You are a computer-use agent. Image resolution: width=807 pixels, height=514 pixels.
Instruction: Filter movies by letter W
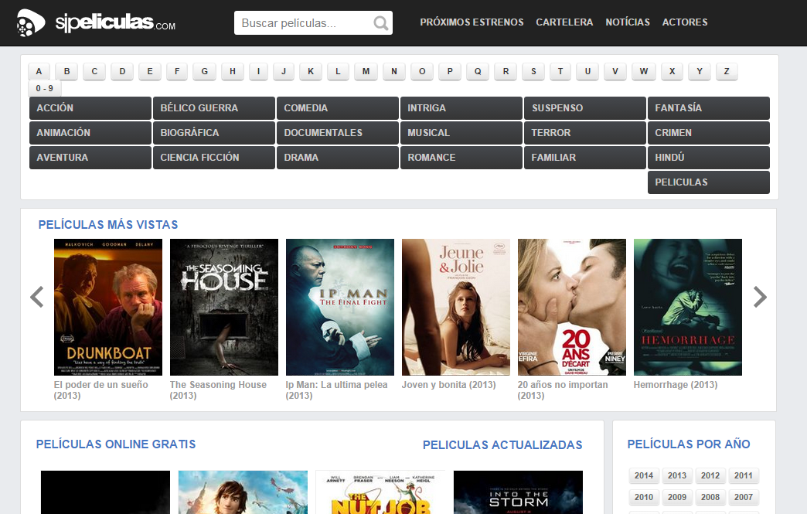(644, 71)
